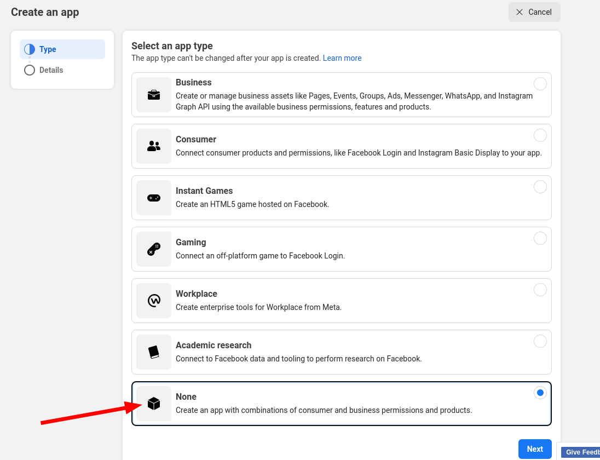This screenshot has width=600, height=460.
Task: Select the Business radio button
Action: [540, 84]
